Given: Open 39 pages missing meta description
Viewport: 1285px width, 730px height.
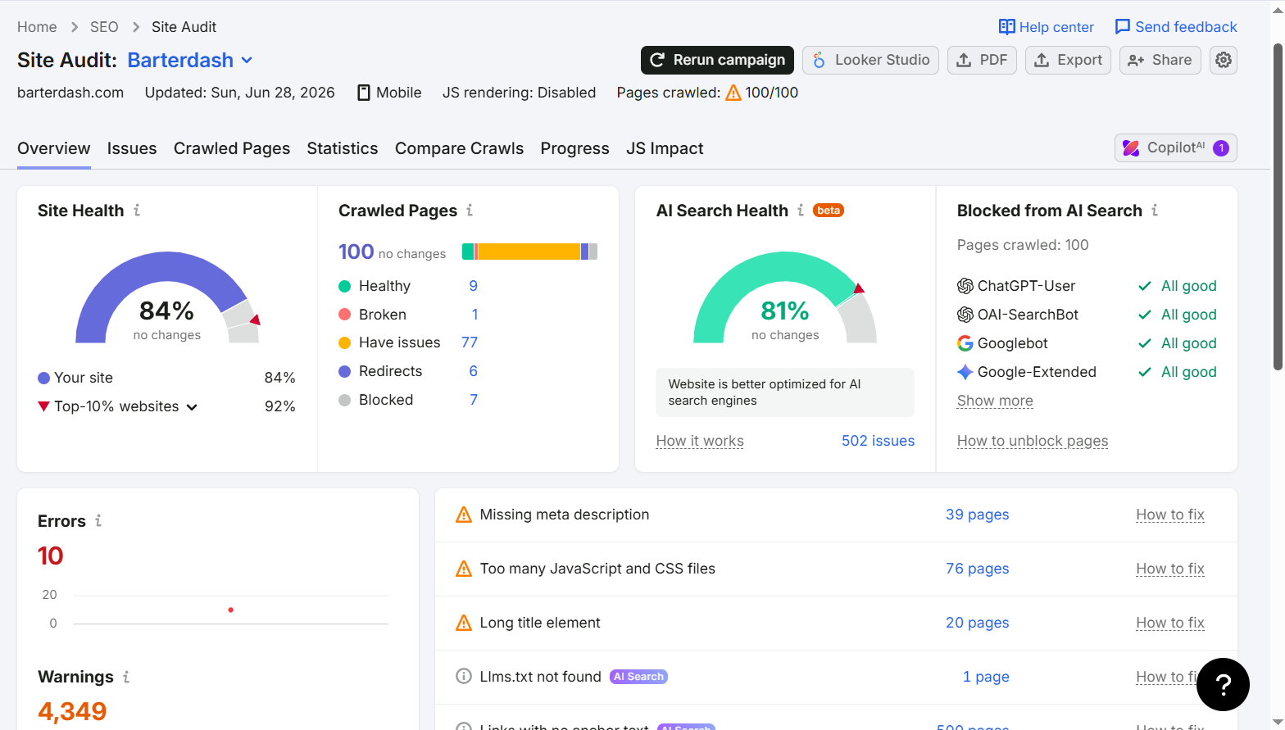Looking at the screenshot, I should (x=977, y=515).
